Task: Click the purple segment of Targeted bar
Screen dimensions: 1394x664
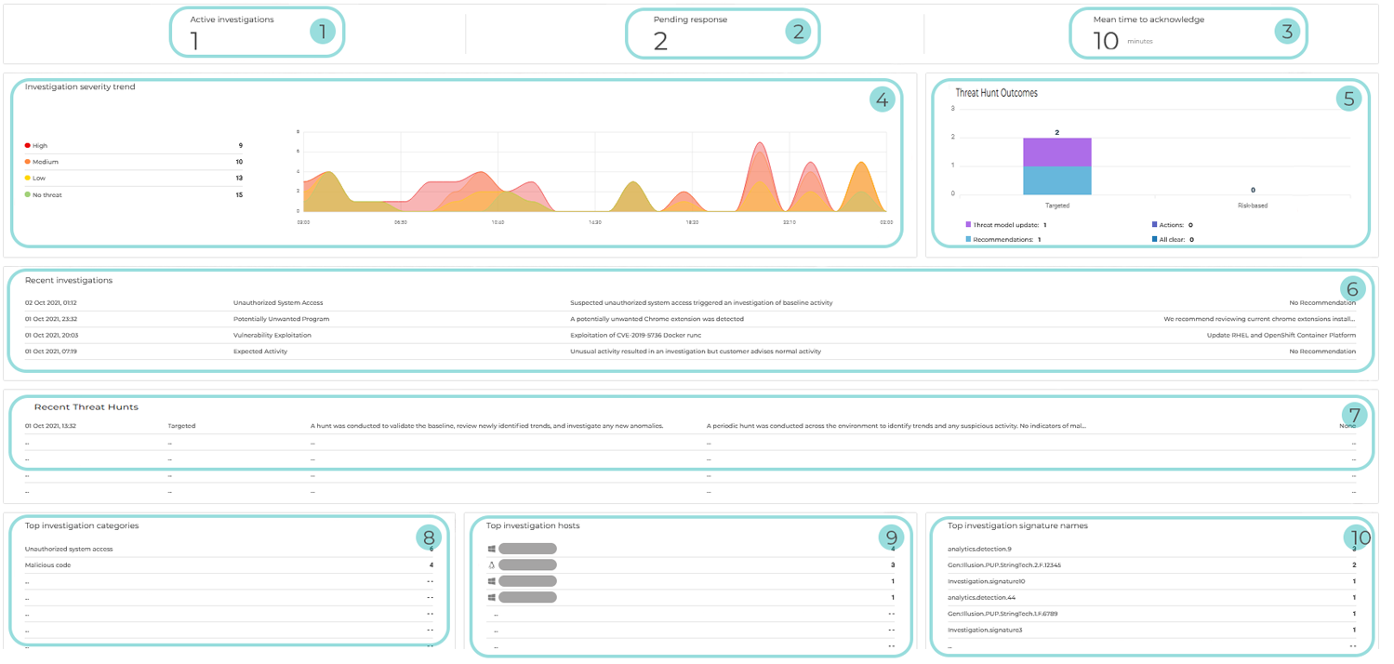Action: pos(1056,152)
